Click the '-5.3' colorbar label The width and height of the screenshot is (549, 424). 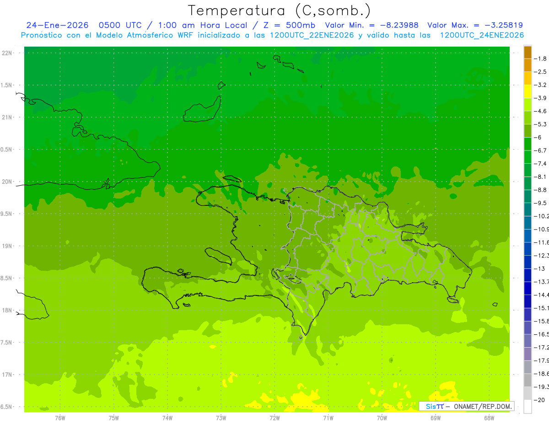[x=541, y=124]
